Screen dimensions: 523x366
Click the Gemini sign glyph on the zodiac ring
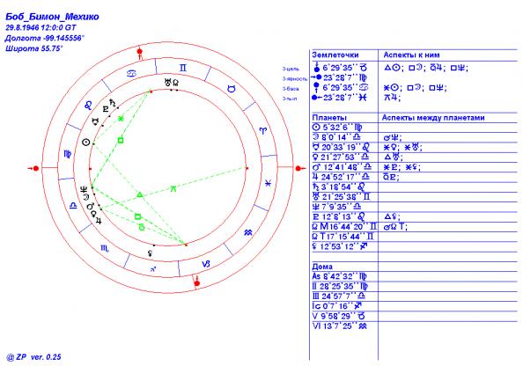coord(183,68)
